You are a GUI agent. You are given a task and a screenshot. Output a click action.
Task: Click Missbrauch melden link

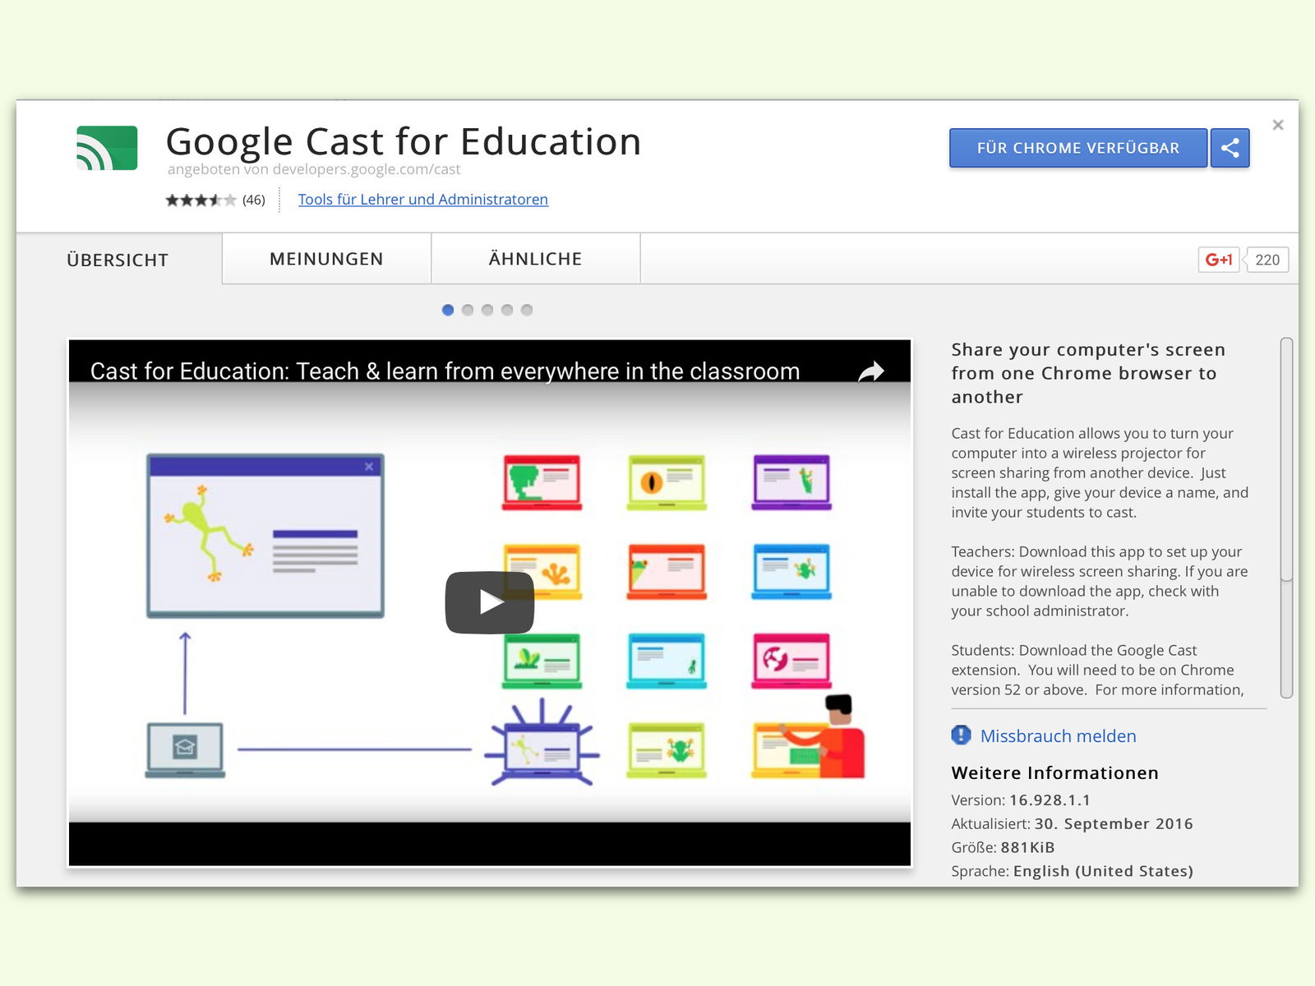1058,736
